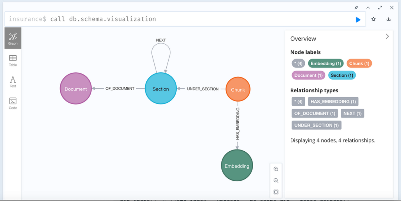This screenshot has width=401, height=201.
Task: Zoom in on the graph
Action: (276, 169)
